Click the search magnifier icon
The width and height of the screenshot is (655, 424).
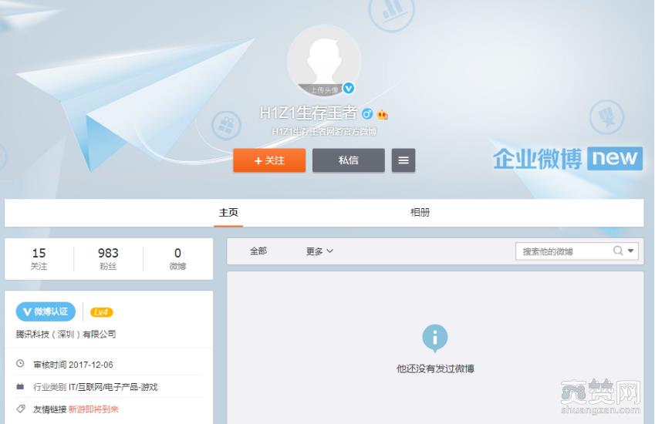pos(618,251)
